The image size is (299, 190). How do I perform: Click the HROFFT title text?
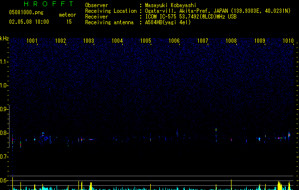[49, 4]
